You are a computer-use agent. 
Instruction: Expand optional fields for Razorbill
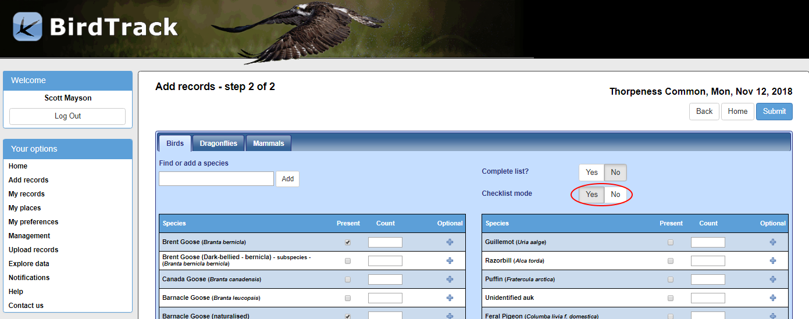click(x=772, y=261)
